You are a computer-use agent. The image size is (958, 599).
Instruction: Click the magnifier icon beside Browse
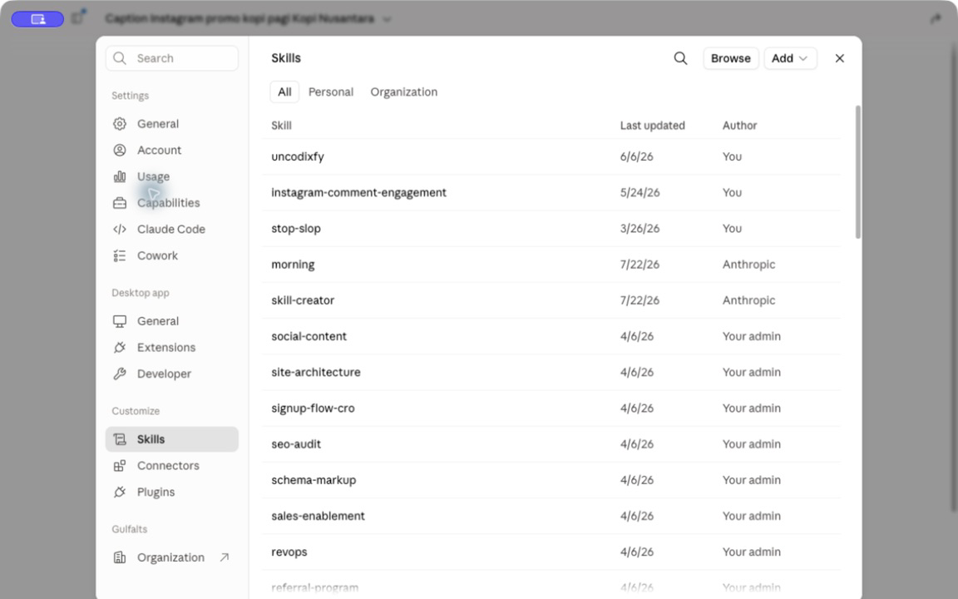coord(680,58)
